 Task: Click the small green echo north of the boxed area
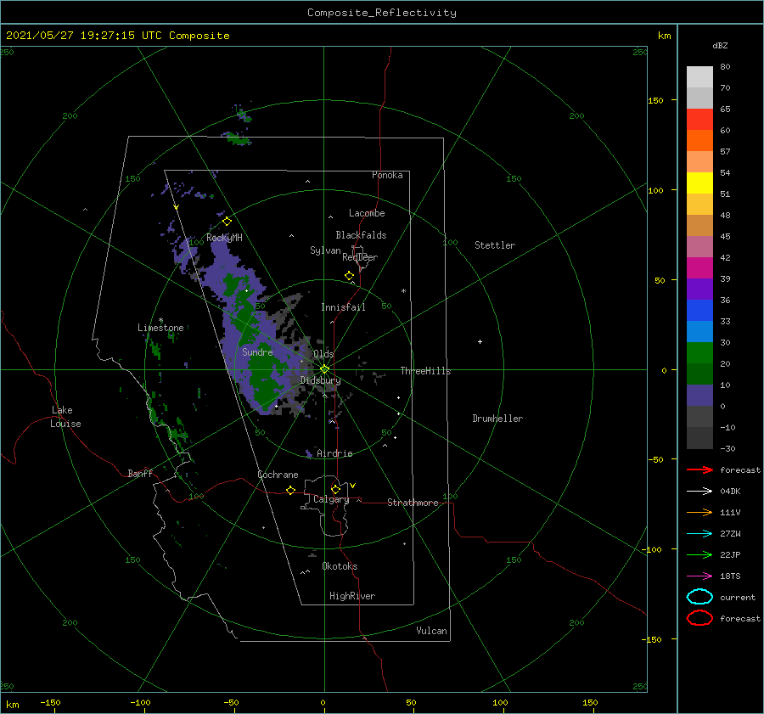(x=238, y=139)
